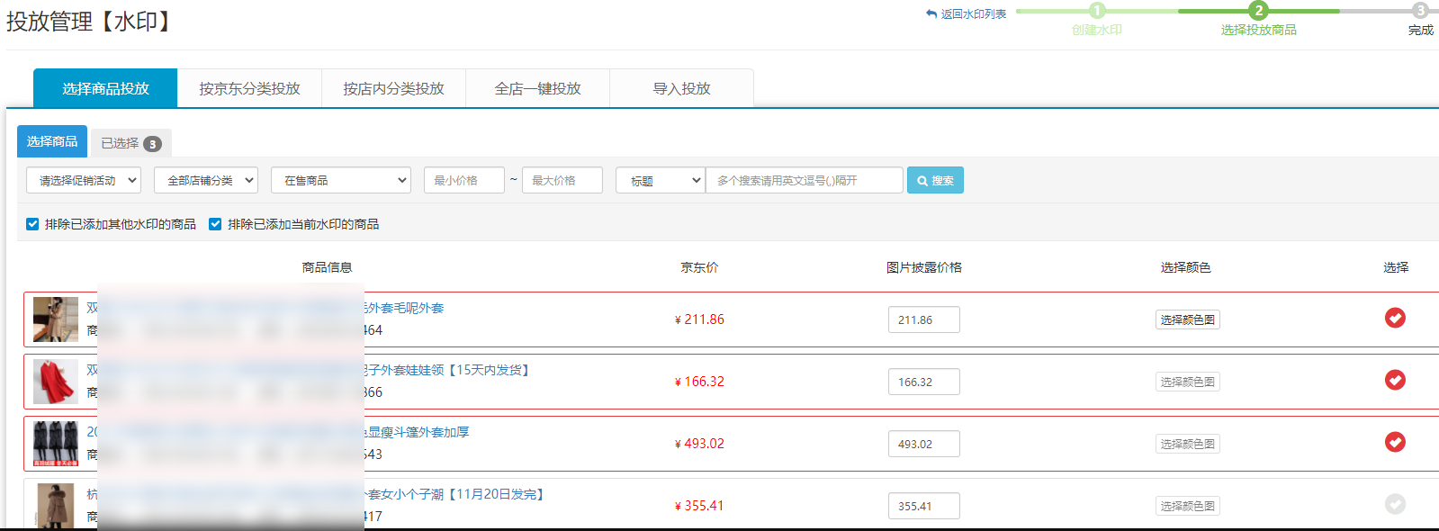Viewport: 1439px width, 531px height.
Task: Uncheck 排除已添加当前水印的商品 checkbox
Action: pos(215,224)
